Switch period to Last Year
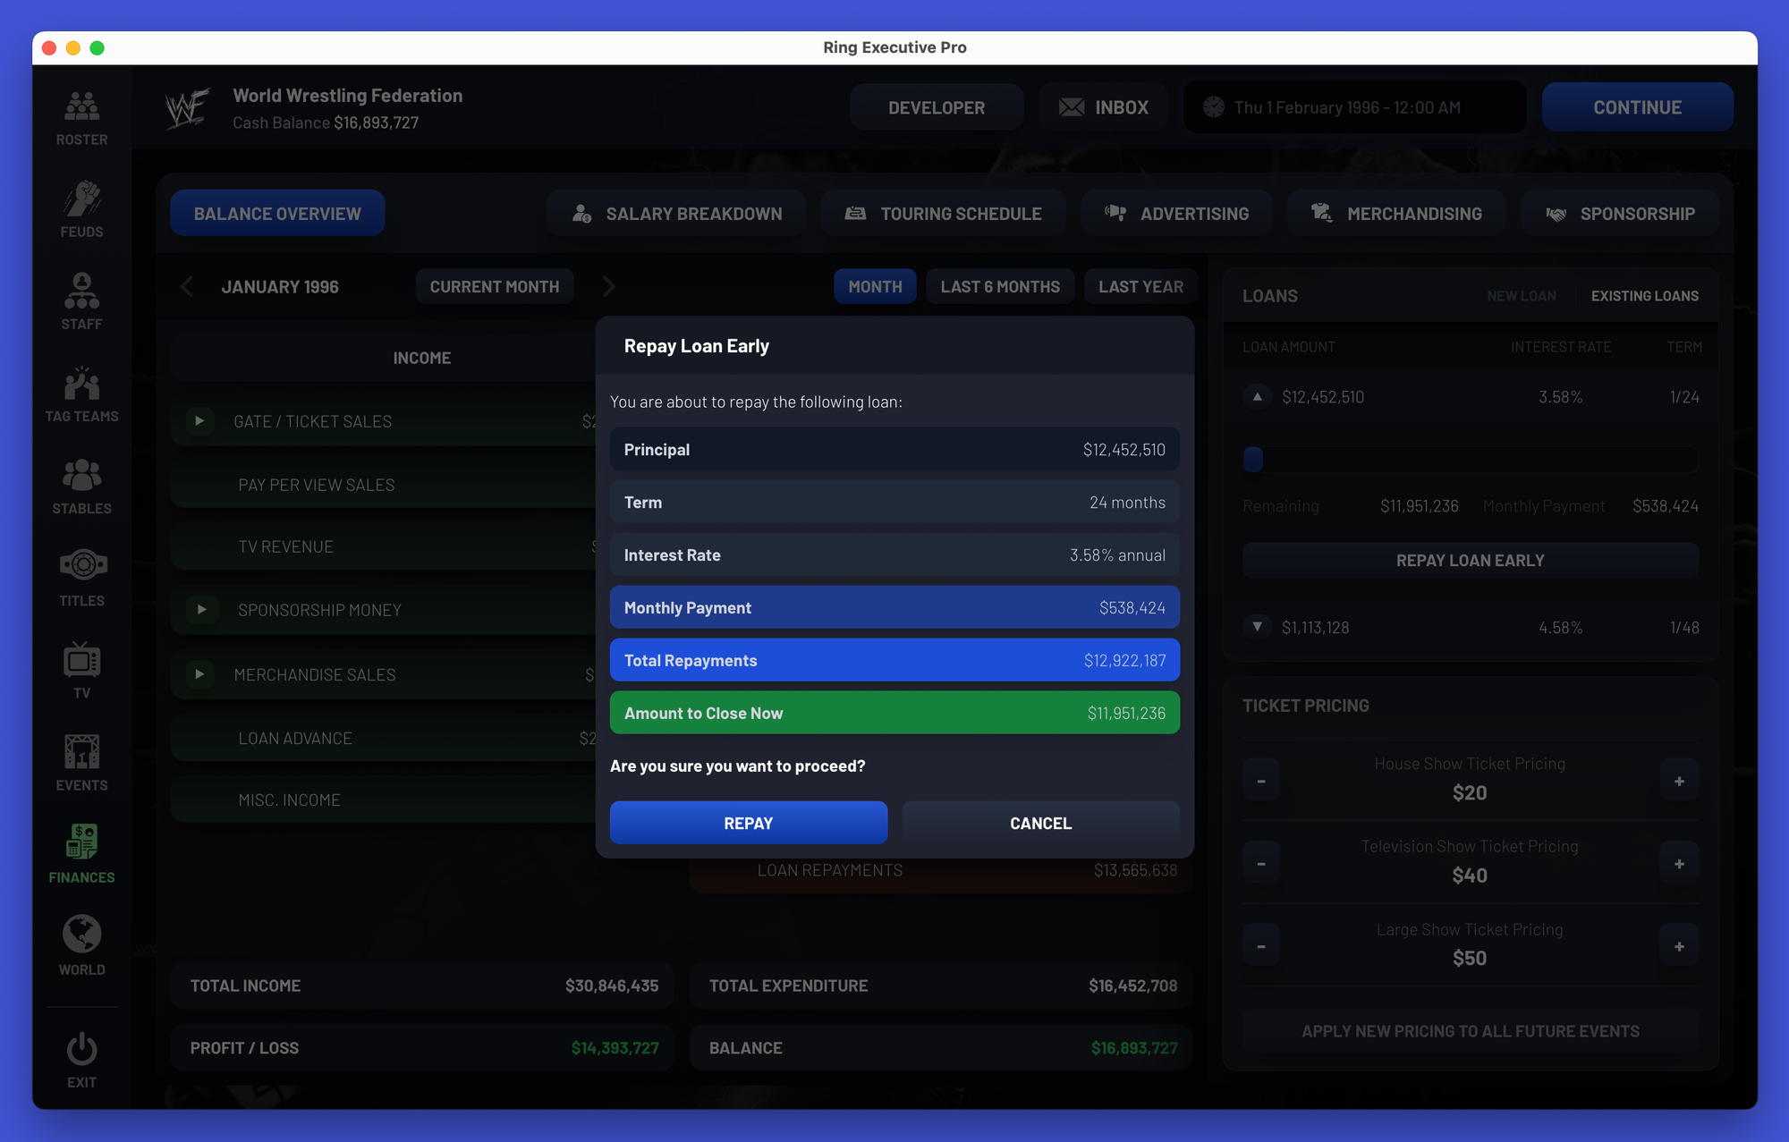Image resolution: width=1789 pixels, height=1142 pixels. 1140,287
